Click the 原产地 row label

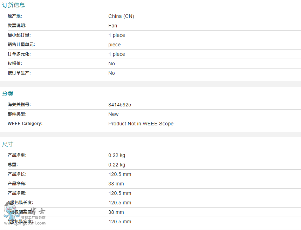(x=15, y=16)
